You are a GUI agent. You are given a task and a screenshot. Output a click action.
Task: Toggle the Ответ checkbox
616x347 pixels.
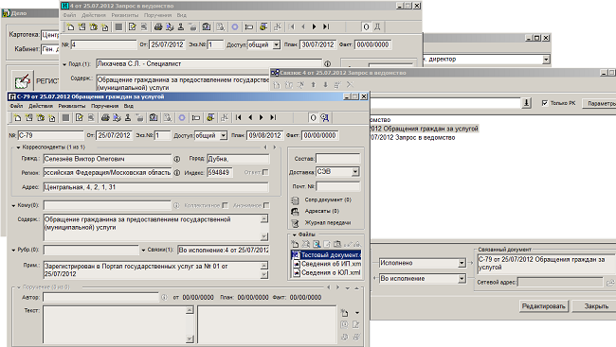pos(265,172)
